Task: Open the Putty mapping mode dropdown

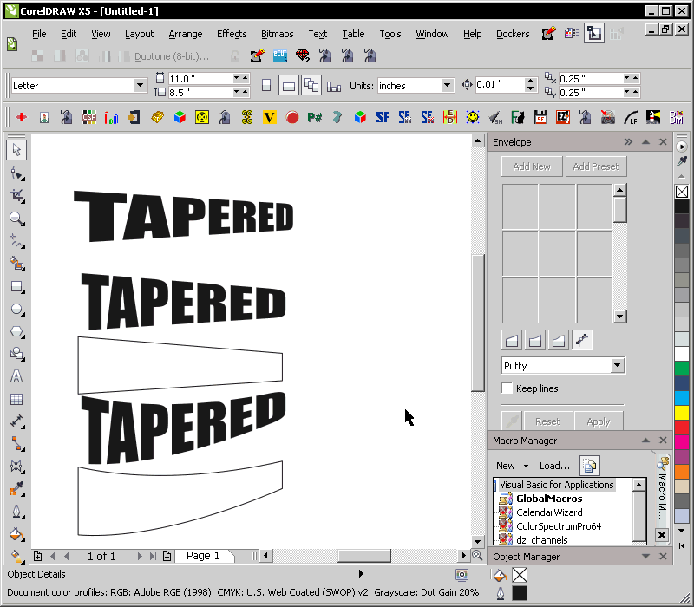Action: [x=618, y=366]
